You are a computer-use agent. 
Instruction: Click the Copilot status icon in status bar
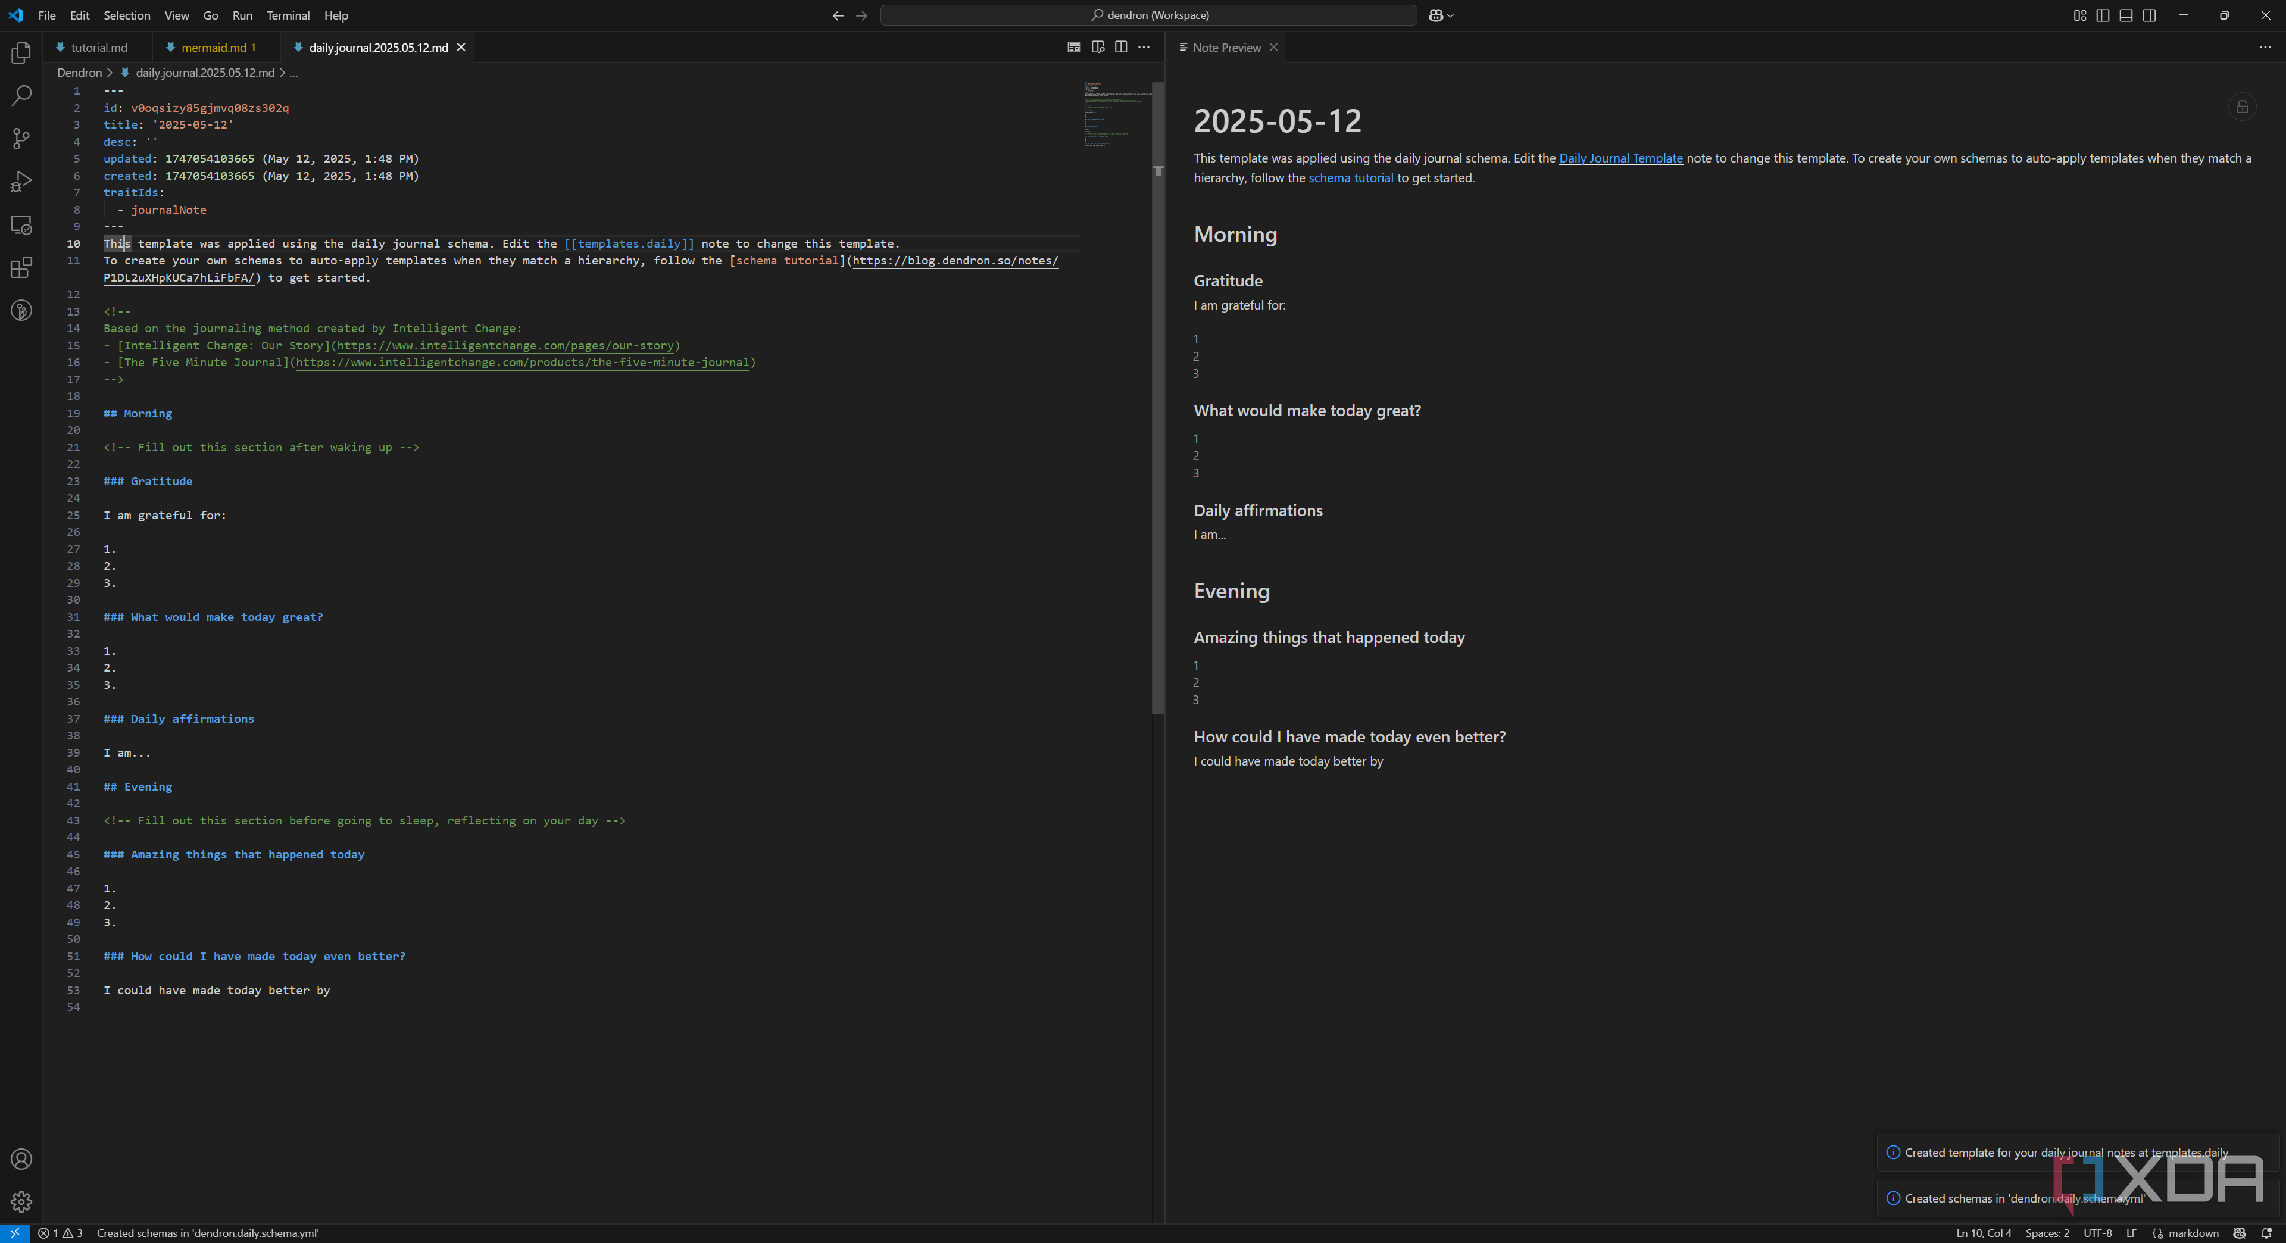point(2239,1233)
